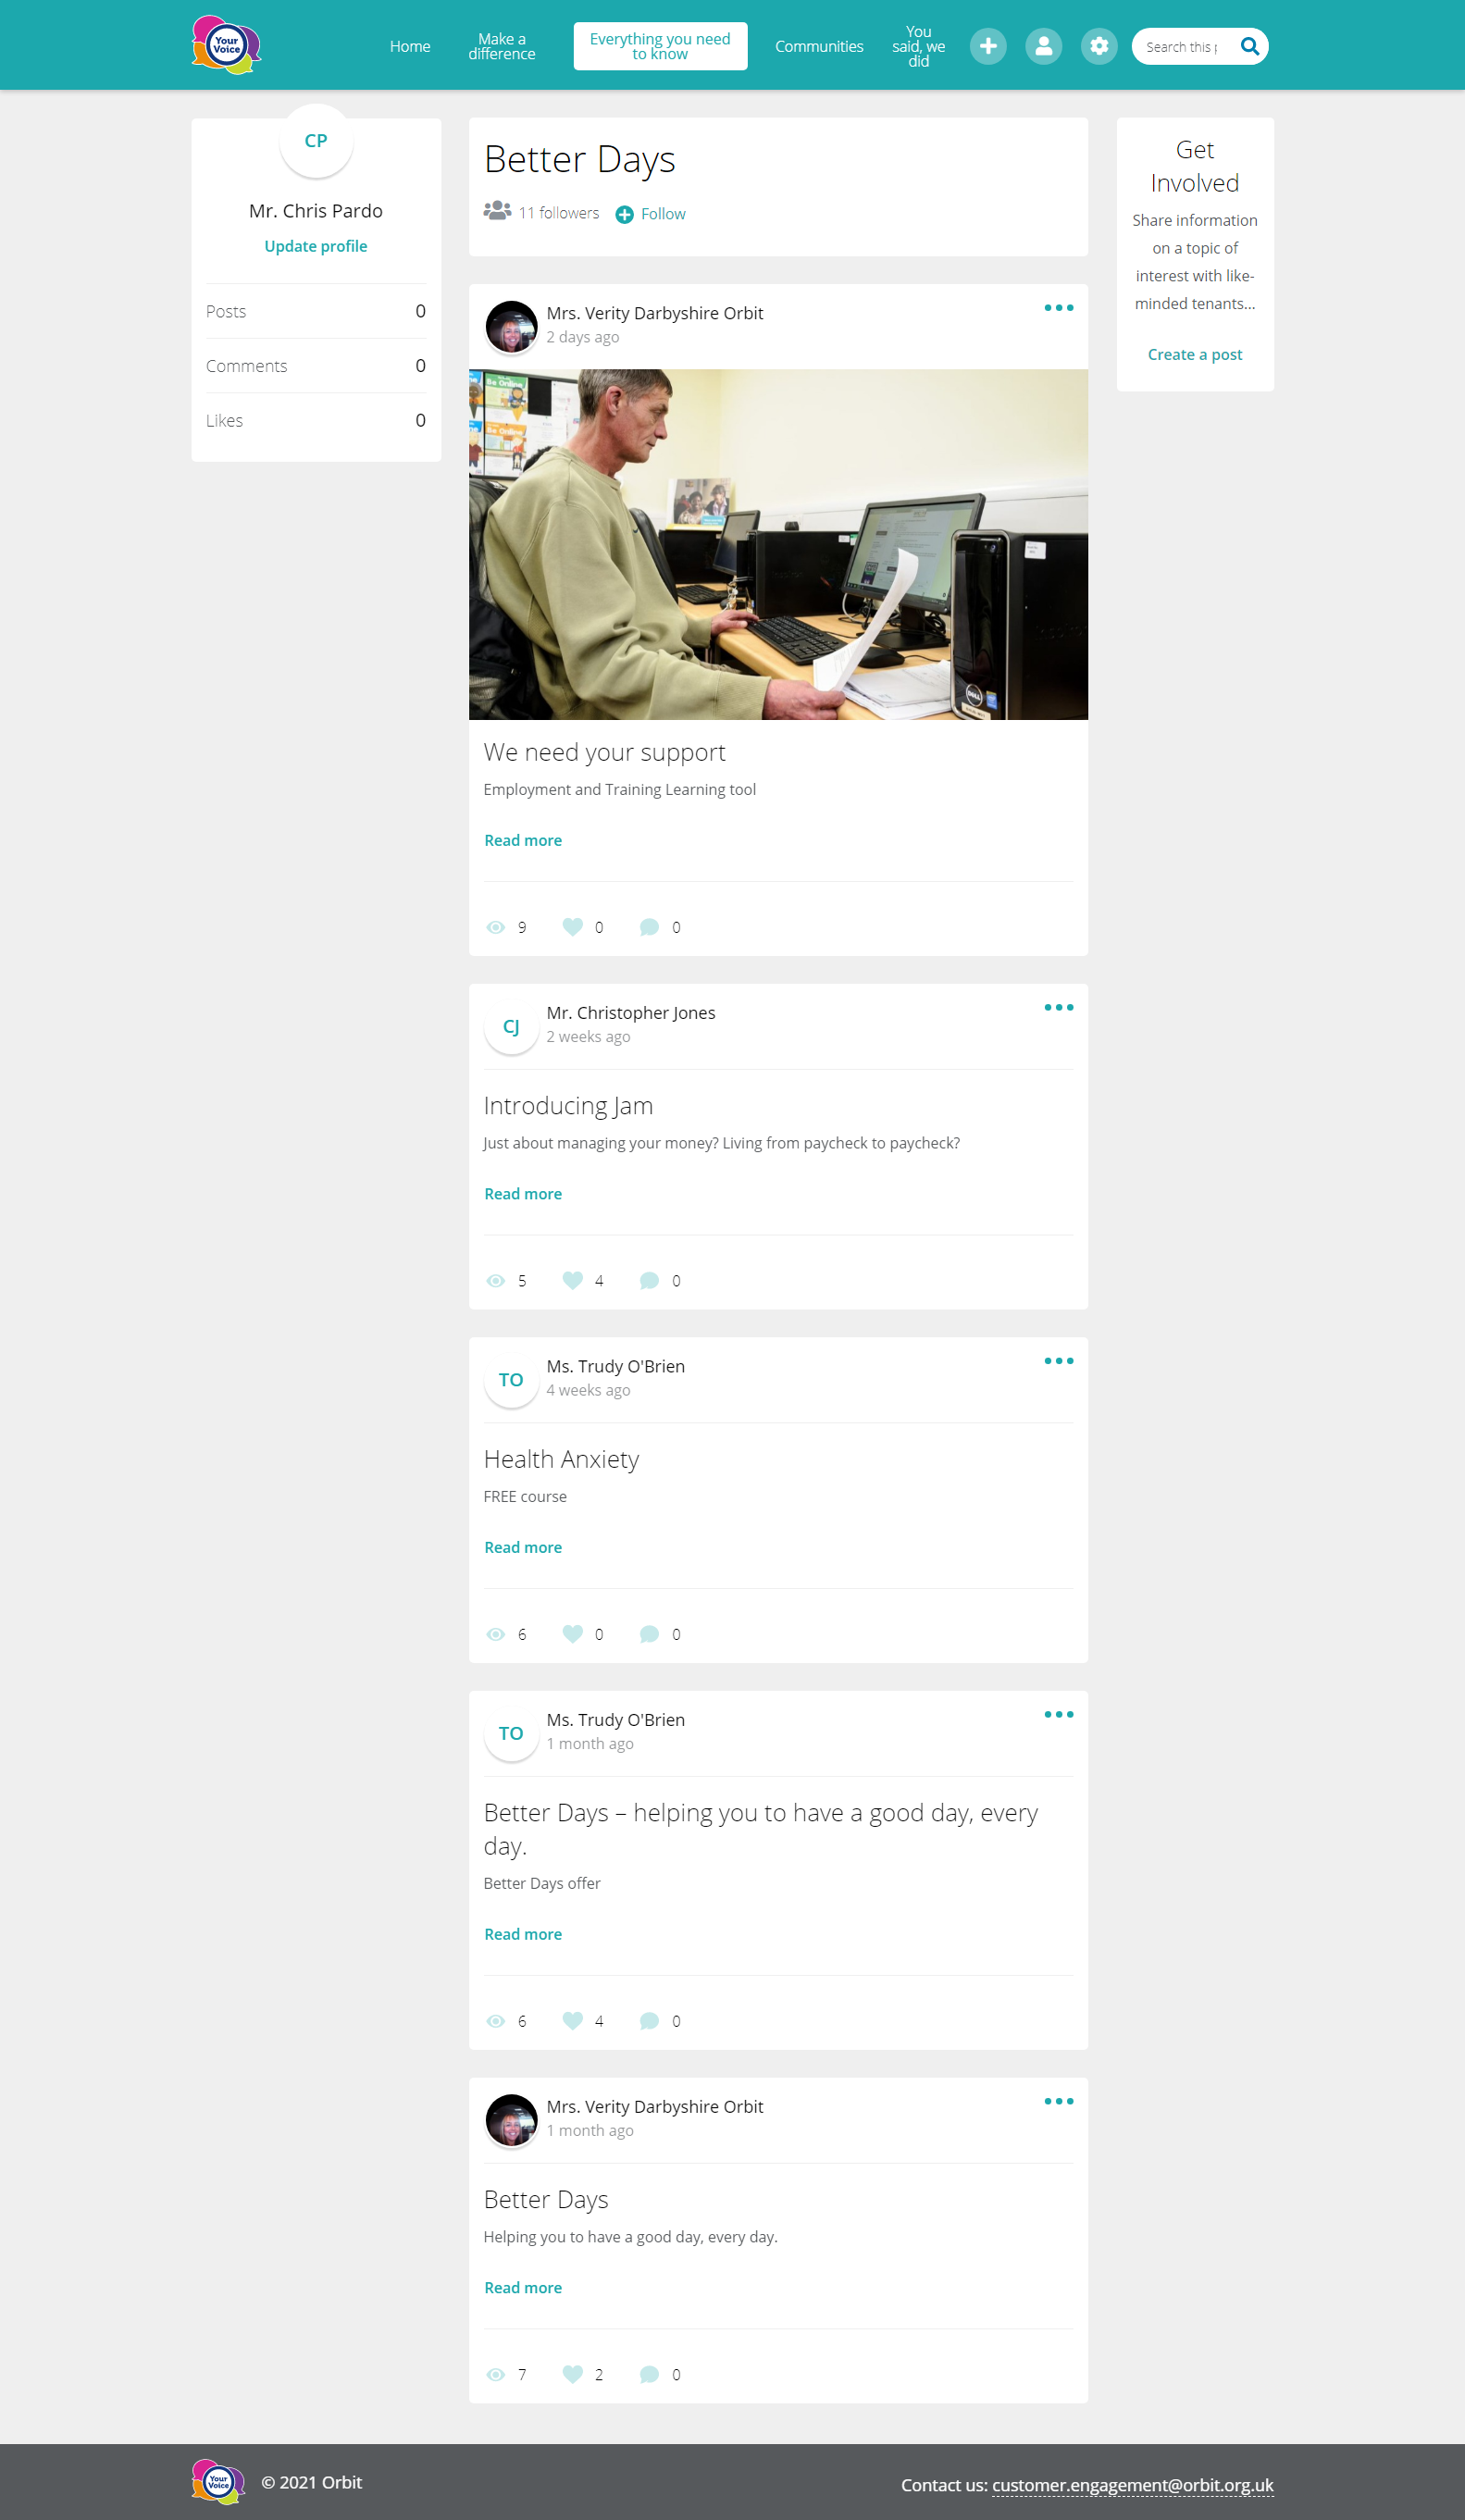This screenshot has height=2520, width=1465.
Task: Open three-dot menu on Verity Darbyshire's top post
Action: tap(1058, 308)
